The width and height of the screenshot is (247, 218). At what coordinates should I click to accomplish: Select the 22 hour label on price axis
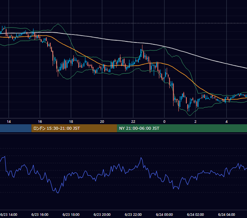coord(133,122)
